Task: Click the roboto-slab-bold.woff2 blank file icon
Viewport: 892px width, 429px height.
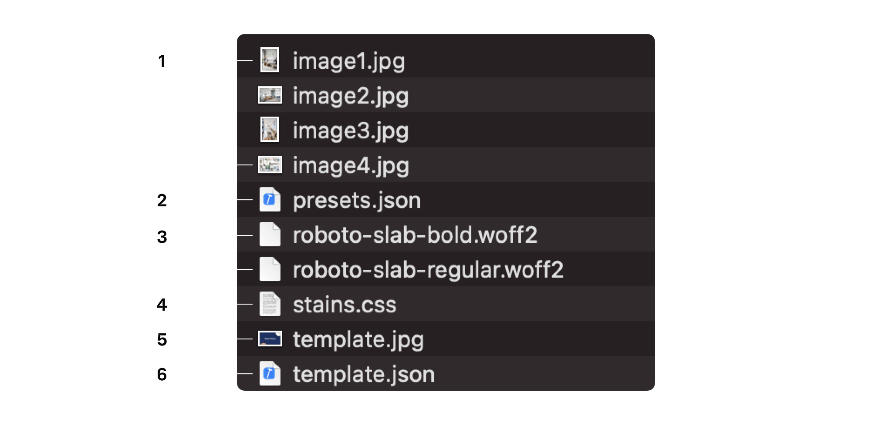Action: point(270,235)
